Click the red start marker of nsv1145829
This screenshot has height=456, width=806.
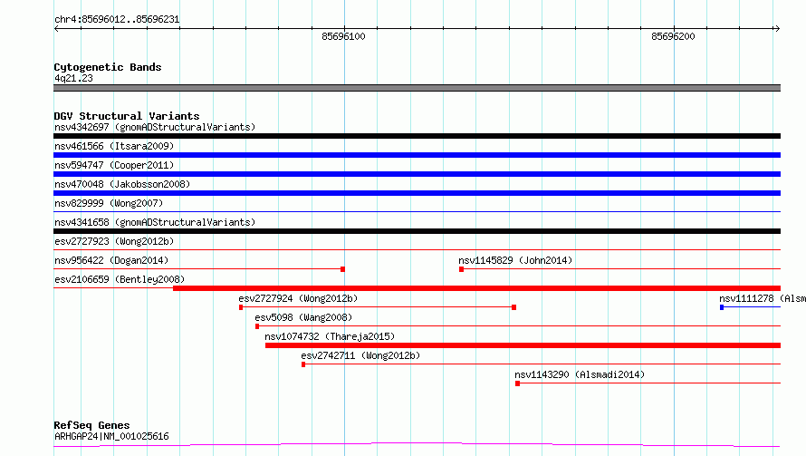click(462, 269)
